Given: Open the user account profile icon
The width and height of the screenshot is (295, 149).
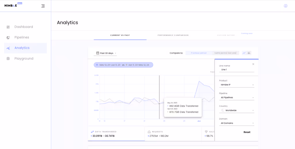Looking at the screenshot, I should point(285,6).
